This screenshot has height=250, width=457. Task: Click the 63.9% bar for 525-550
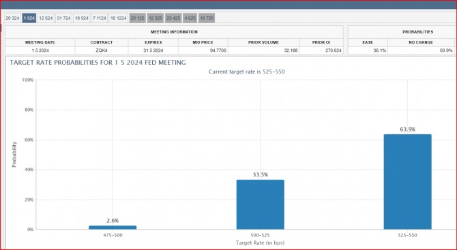407,182
